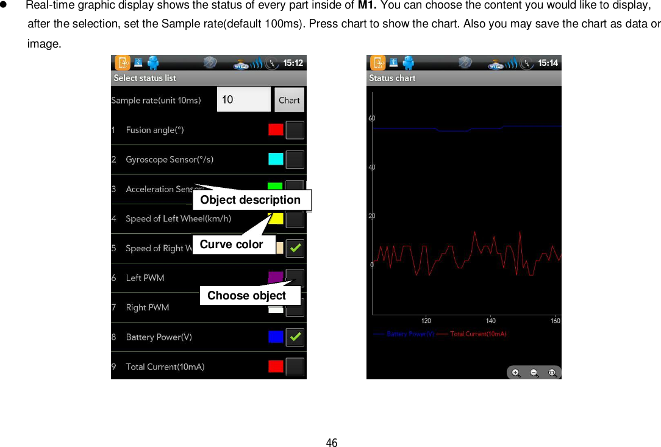The image size is (661, 447).
Task: Click the Status chart title
Action: click(x=392, y=78)
